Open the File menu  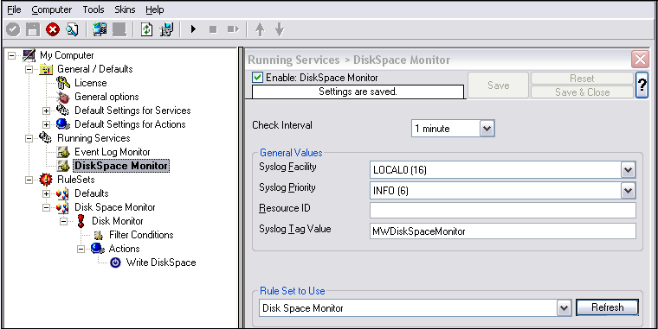(14, 9)
